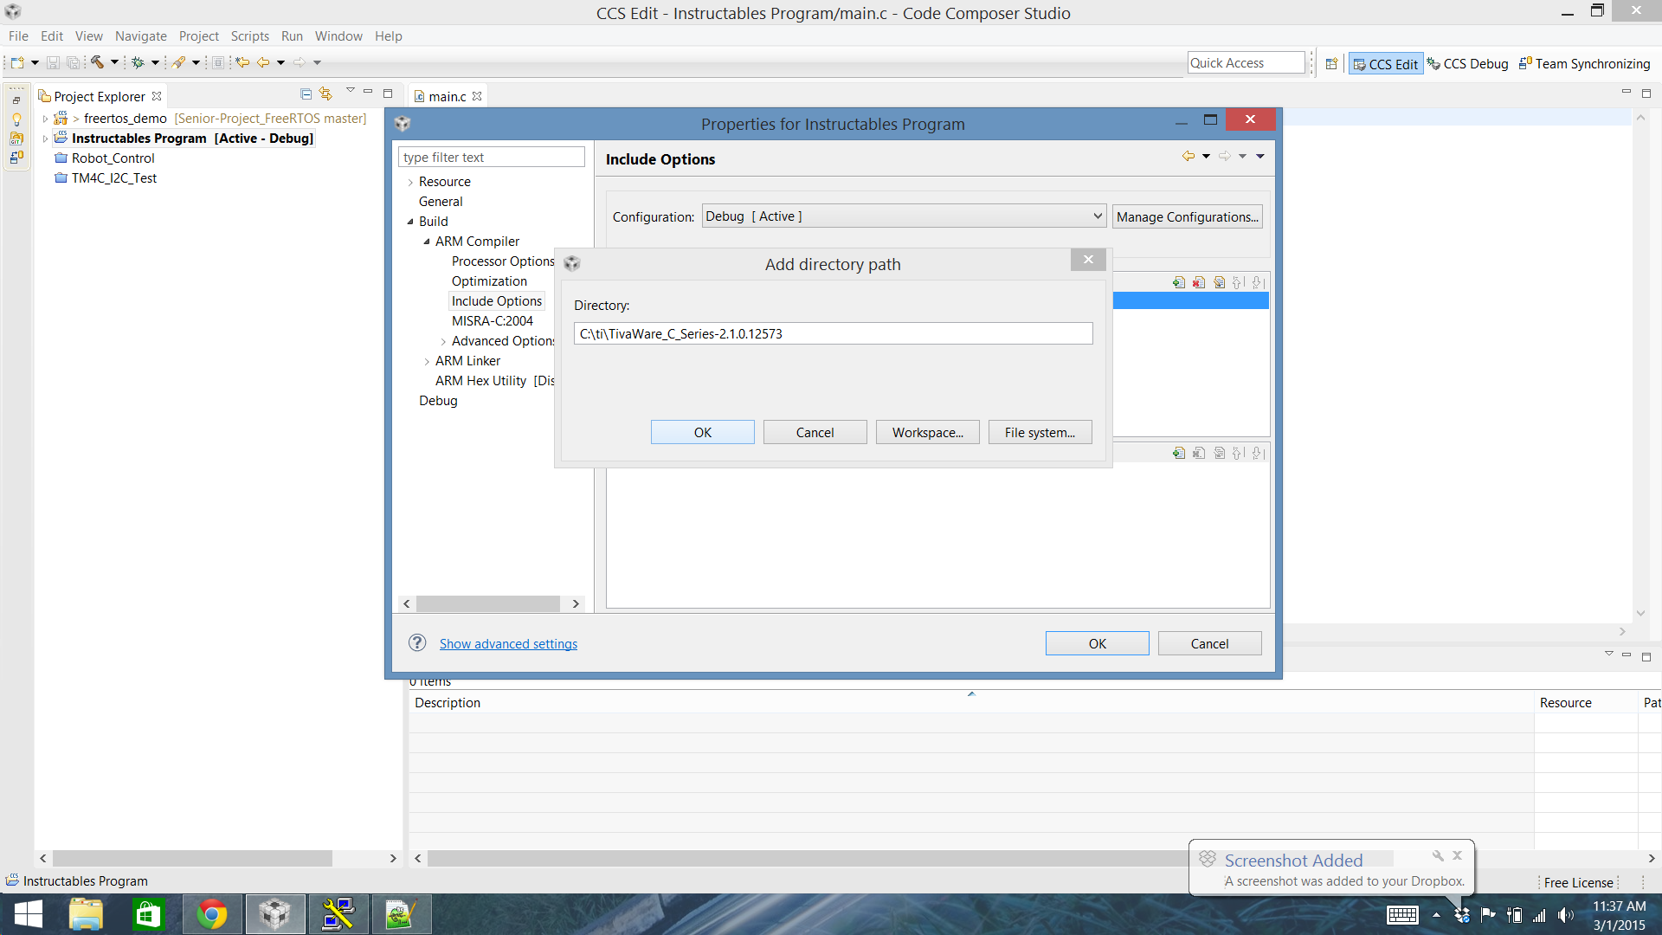Click the Workspace... button
The width and height of the screenshot is (1662, 935).
pyautogui.click(x=927, y=432)
